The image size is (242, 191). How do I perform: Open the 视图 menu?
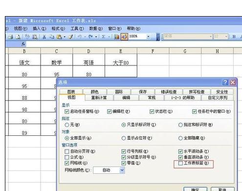coord(21,29)
